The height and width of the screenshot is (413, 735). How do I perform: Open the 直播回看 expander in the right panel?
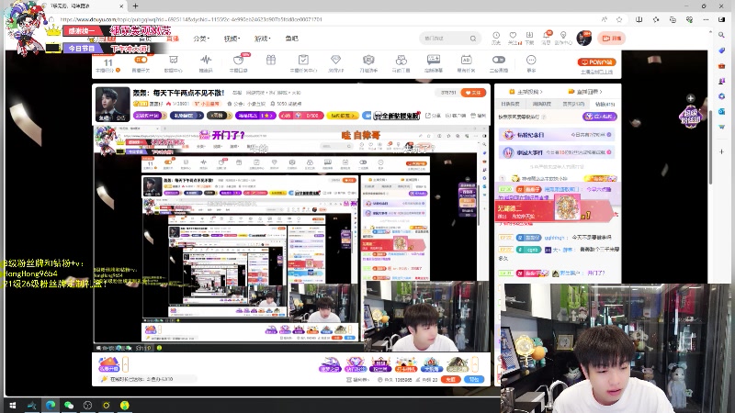click(x=585, y=92)
